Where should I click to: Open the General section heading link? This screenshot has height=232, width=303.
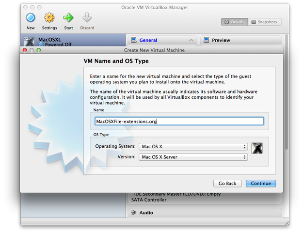[x=148, y=40]
